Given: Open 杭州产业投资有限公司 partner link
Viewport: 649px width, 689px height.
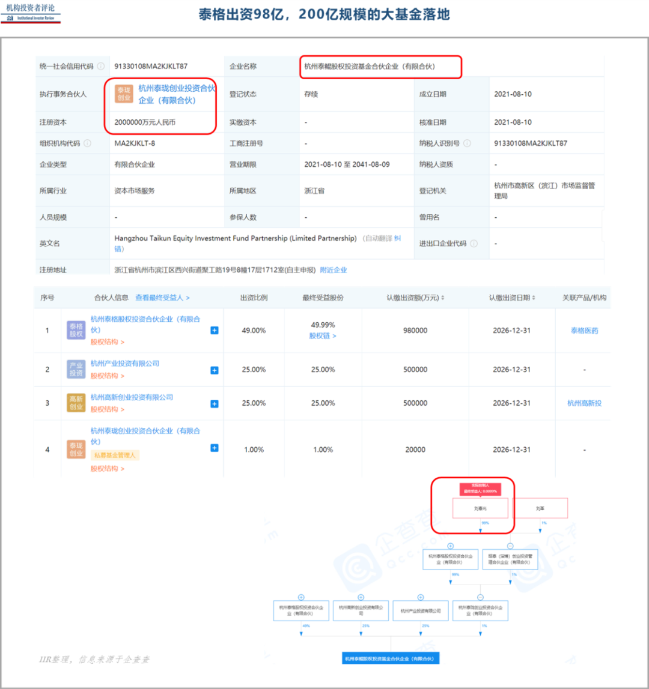Looking at the screenshot, I should coord(125,363).
